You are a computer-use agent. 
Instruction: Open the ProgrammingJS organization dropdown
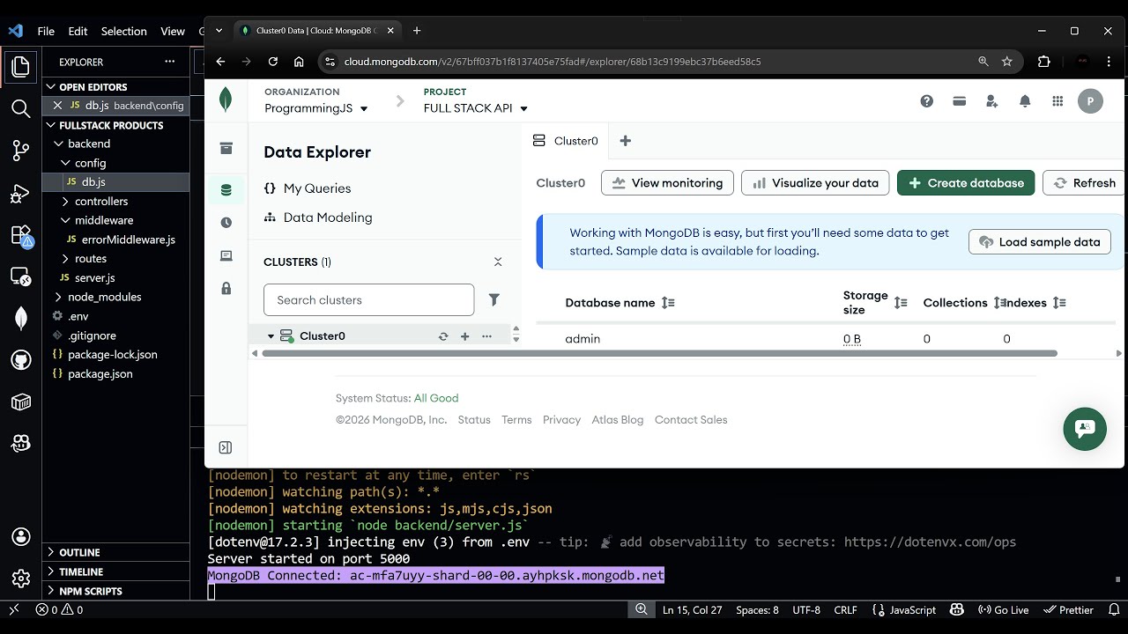[316, 108]
